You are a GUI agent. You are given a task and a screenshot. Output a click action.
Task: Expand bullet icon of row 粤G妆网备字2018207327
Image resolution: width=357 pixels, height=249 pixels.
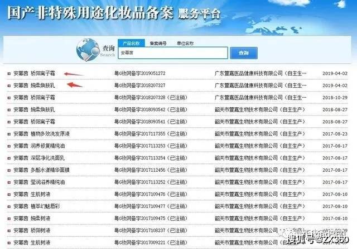(9, 86)
